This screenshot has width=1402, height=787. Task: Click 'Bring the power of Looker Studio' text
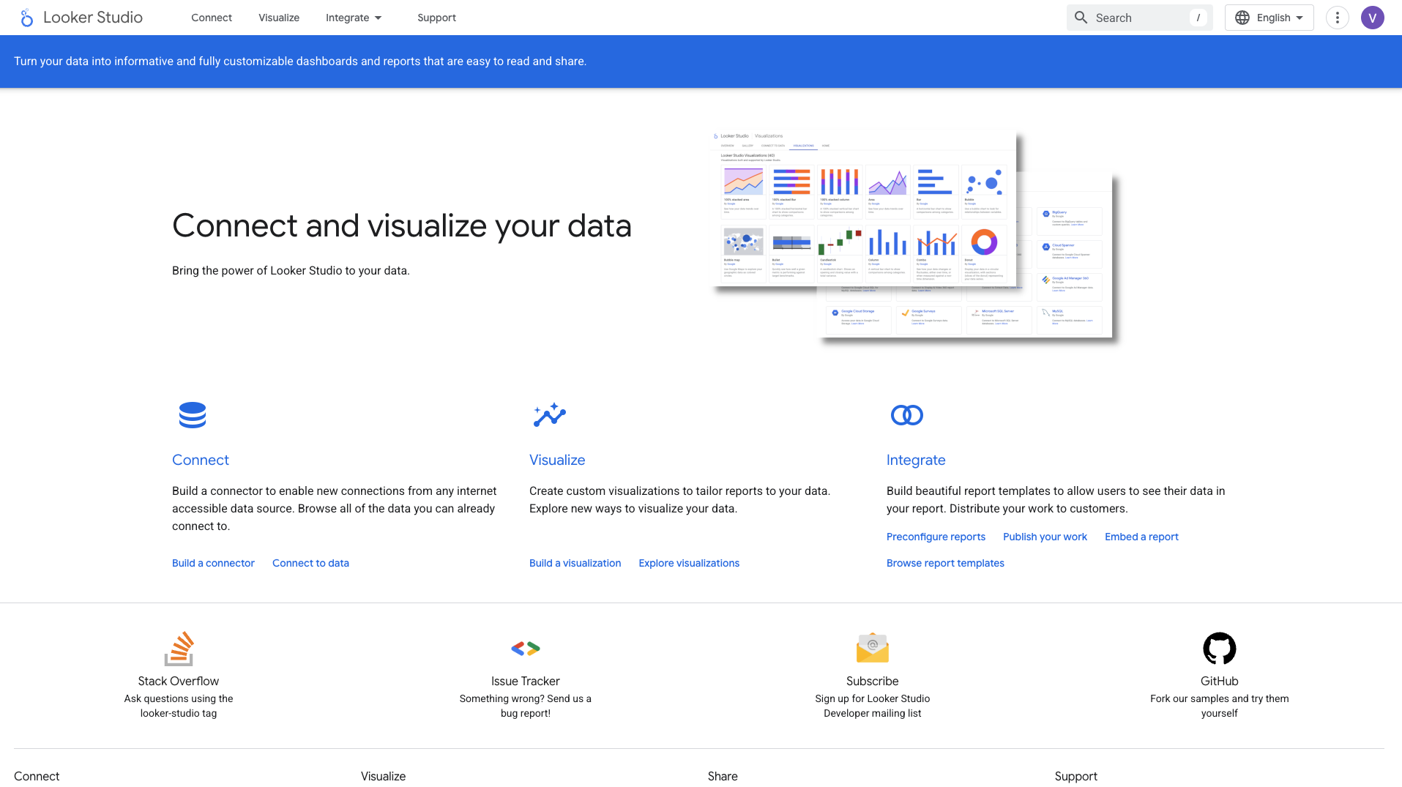coord(291,270)
